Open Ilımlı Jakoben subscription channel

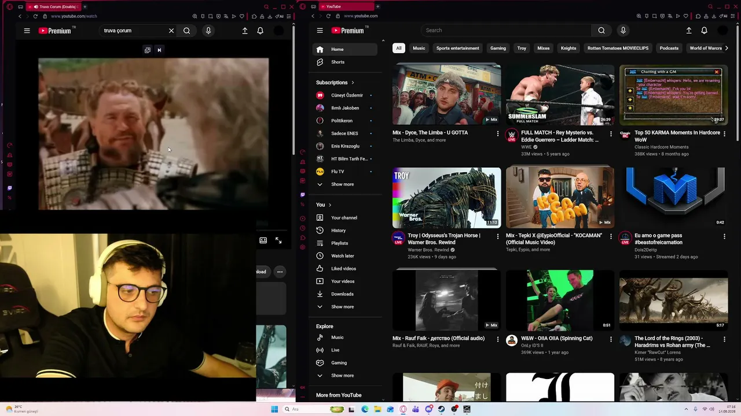(x=345, y=108)
